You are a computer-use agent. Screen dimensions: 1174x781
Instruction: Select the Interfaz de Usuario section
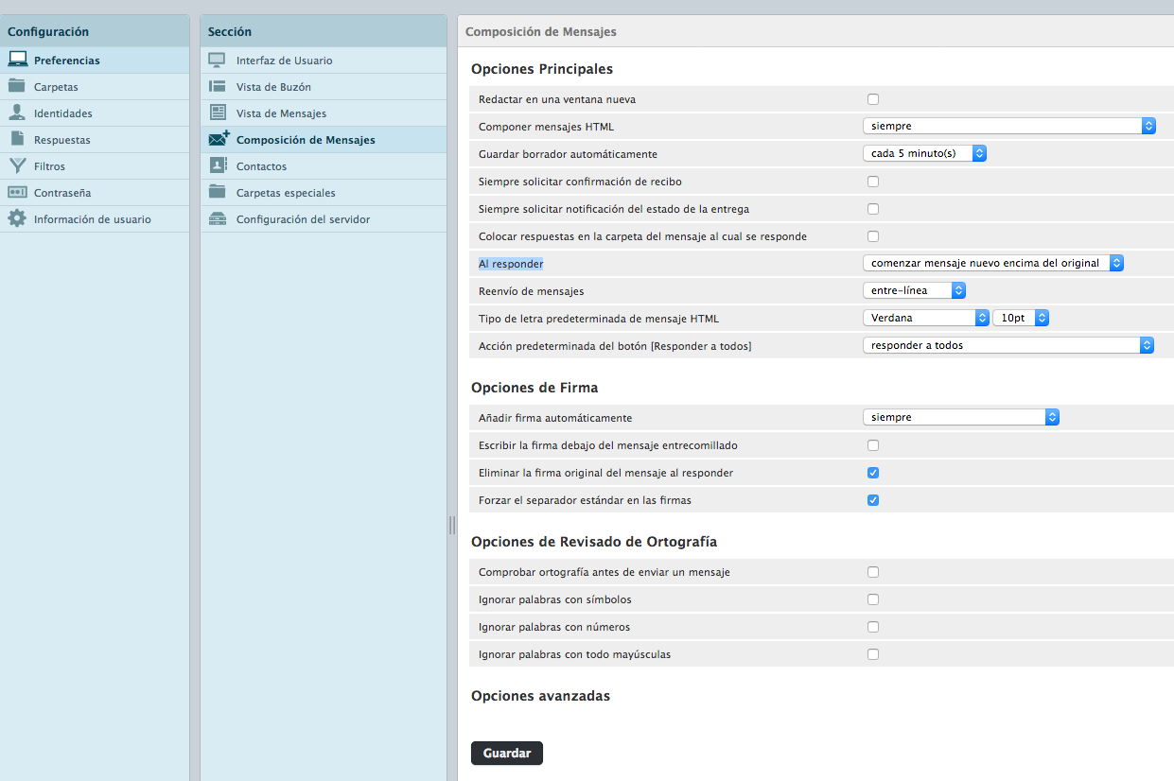click(x=324, y=61)
